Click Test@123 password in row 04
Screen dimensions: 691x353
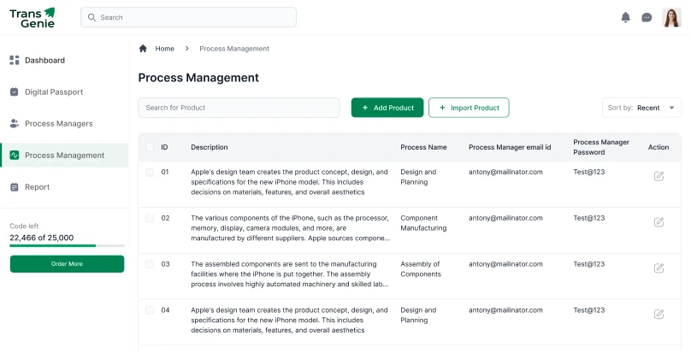(588, 309)
